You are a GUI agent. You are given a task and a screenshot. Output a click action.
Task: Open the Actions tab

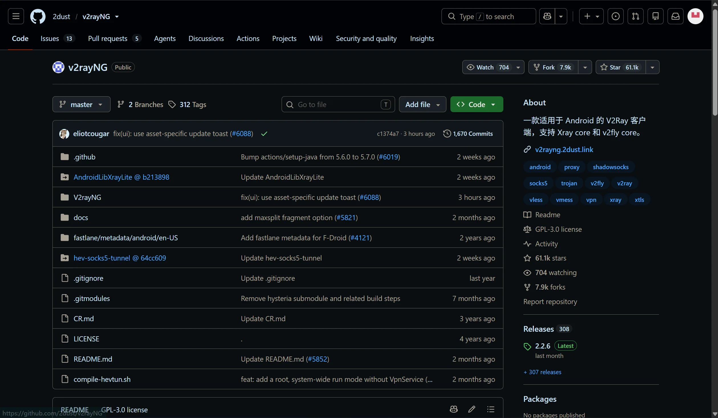248,38
